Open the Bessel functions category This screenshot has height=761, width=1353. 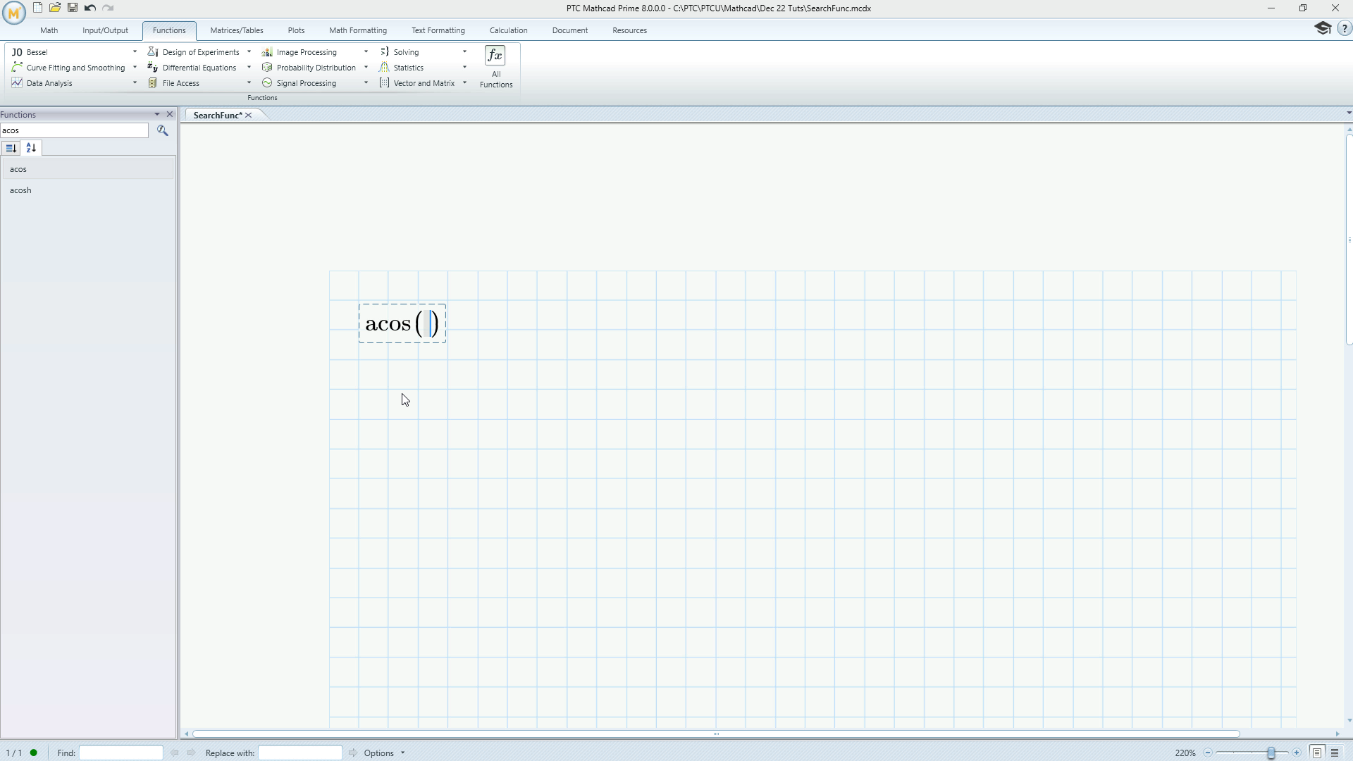[x=37, y=52]
